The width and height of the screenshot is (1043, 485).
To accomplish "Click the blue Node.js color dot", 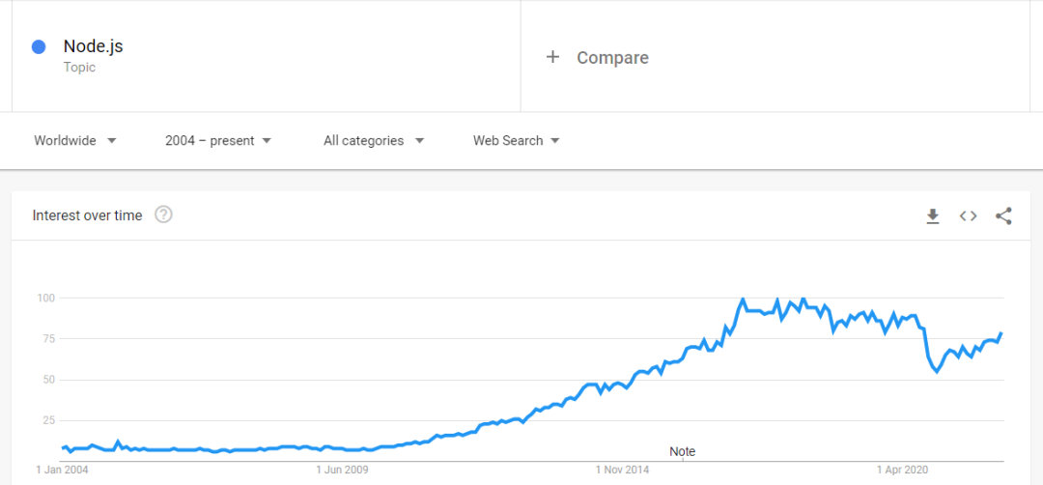I will (39, 46).
